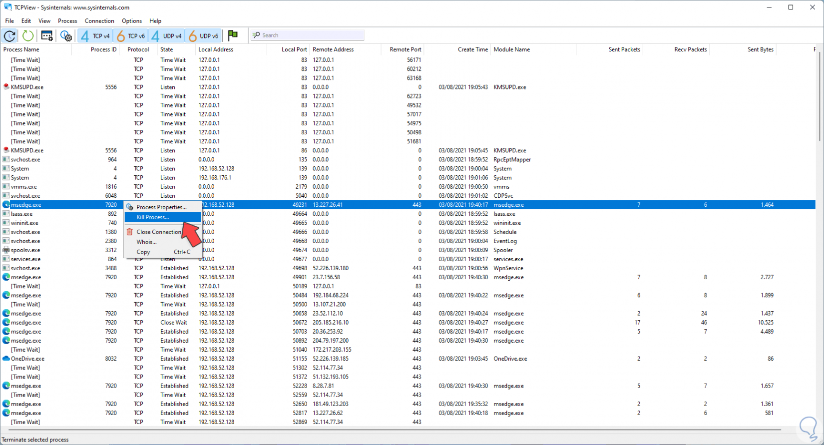Select Close Connection in the context menu
824x445 pixels.
pos(162,232)
